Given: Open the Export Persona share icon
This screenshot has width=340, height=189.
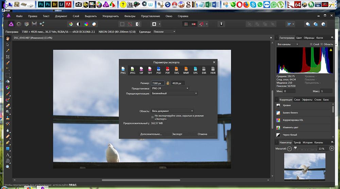Looking at the screenshot, I should tap(42, 24).
